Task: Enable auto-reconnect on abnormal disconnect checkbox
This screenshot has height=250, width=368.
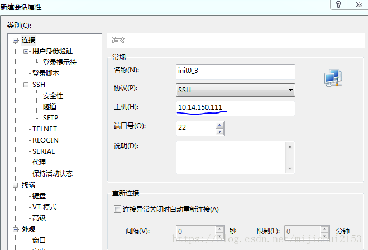Action: pyautogui.click(x=117, y=209)
